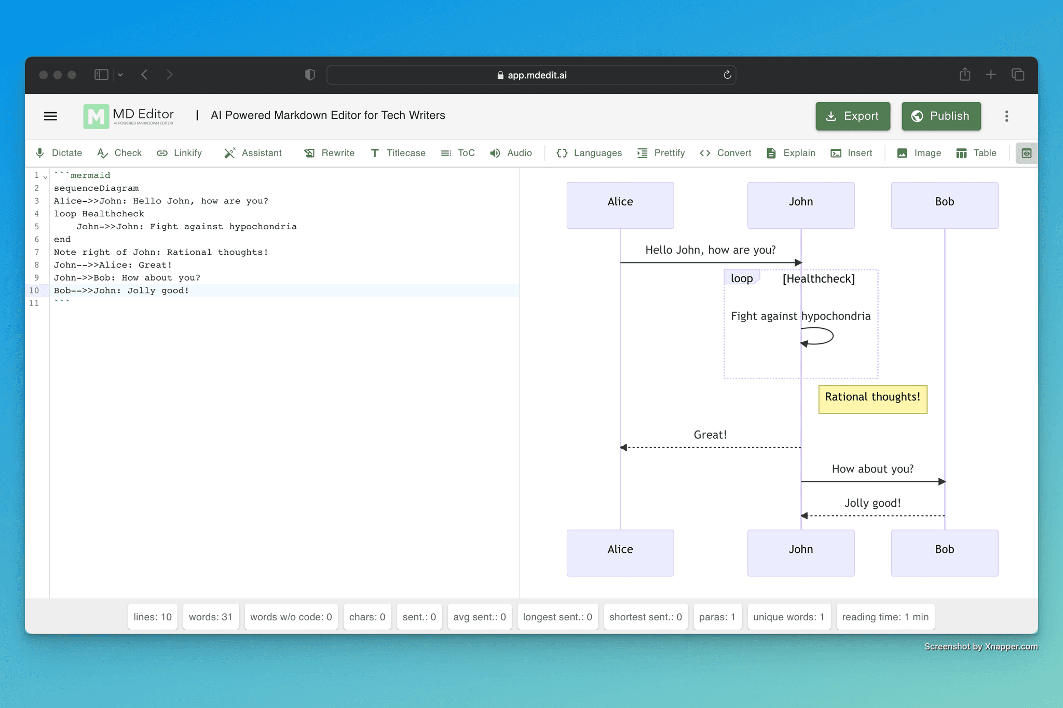This screenshot has width=1063, height=708.
Task: Click the Dictate microphone icon
Action: coord(40,153)
